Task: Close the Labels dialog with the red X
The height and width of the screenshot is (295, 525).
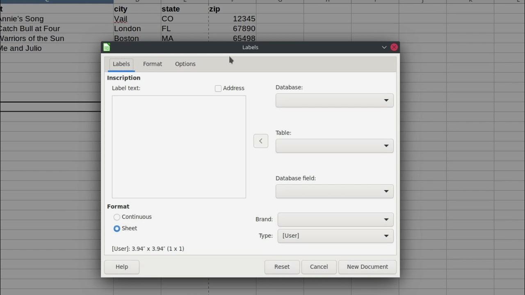Action: 394,47
